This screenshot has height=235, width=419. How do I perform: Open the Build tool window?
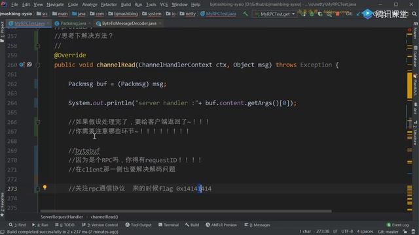[192, 225]
